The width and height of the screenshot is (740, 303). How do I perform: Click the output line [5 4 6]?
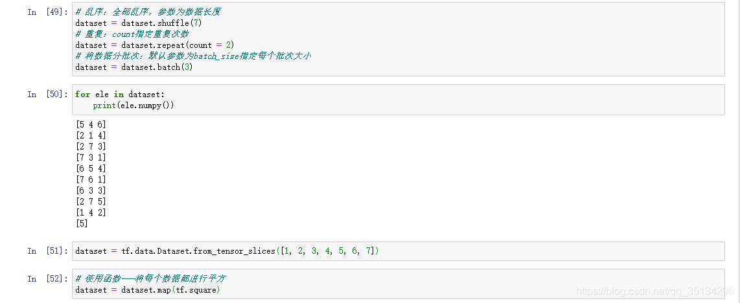91,125
